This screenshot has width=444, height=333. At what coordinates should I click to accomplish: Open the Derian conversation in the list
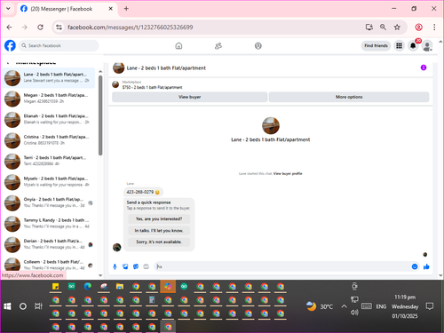pyautogui.click(x=49, y=244)
